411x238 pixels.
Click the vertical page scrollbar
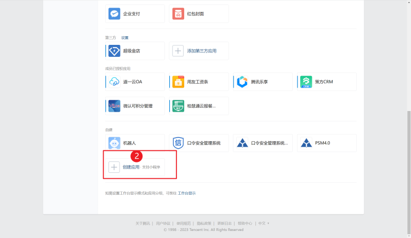click(408, 164)
